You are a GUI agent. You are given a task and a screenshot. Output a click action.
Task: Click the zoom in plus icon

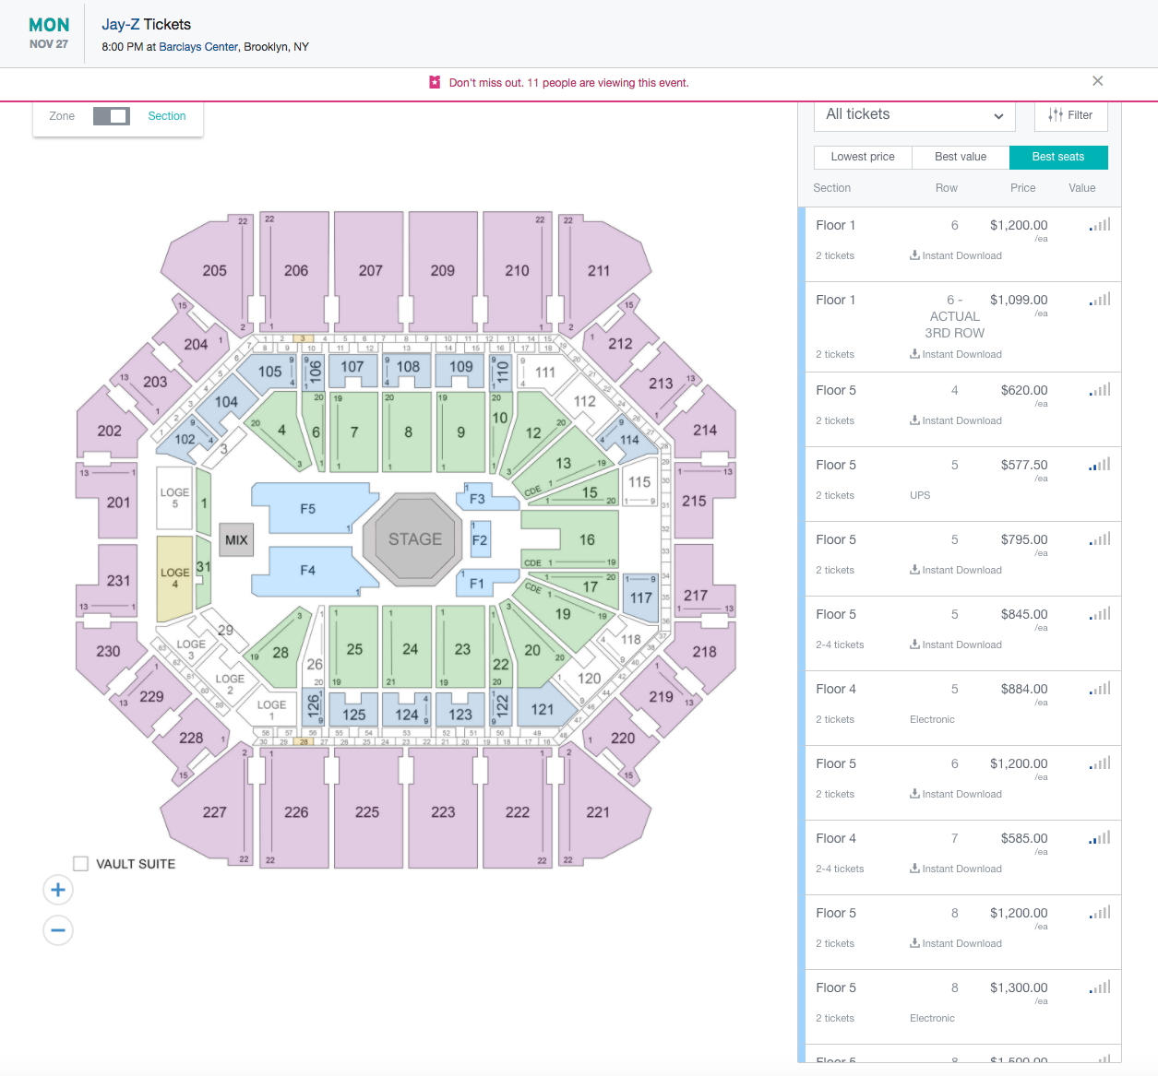58,890
